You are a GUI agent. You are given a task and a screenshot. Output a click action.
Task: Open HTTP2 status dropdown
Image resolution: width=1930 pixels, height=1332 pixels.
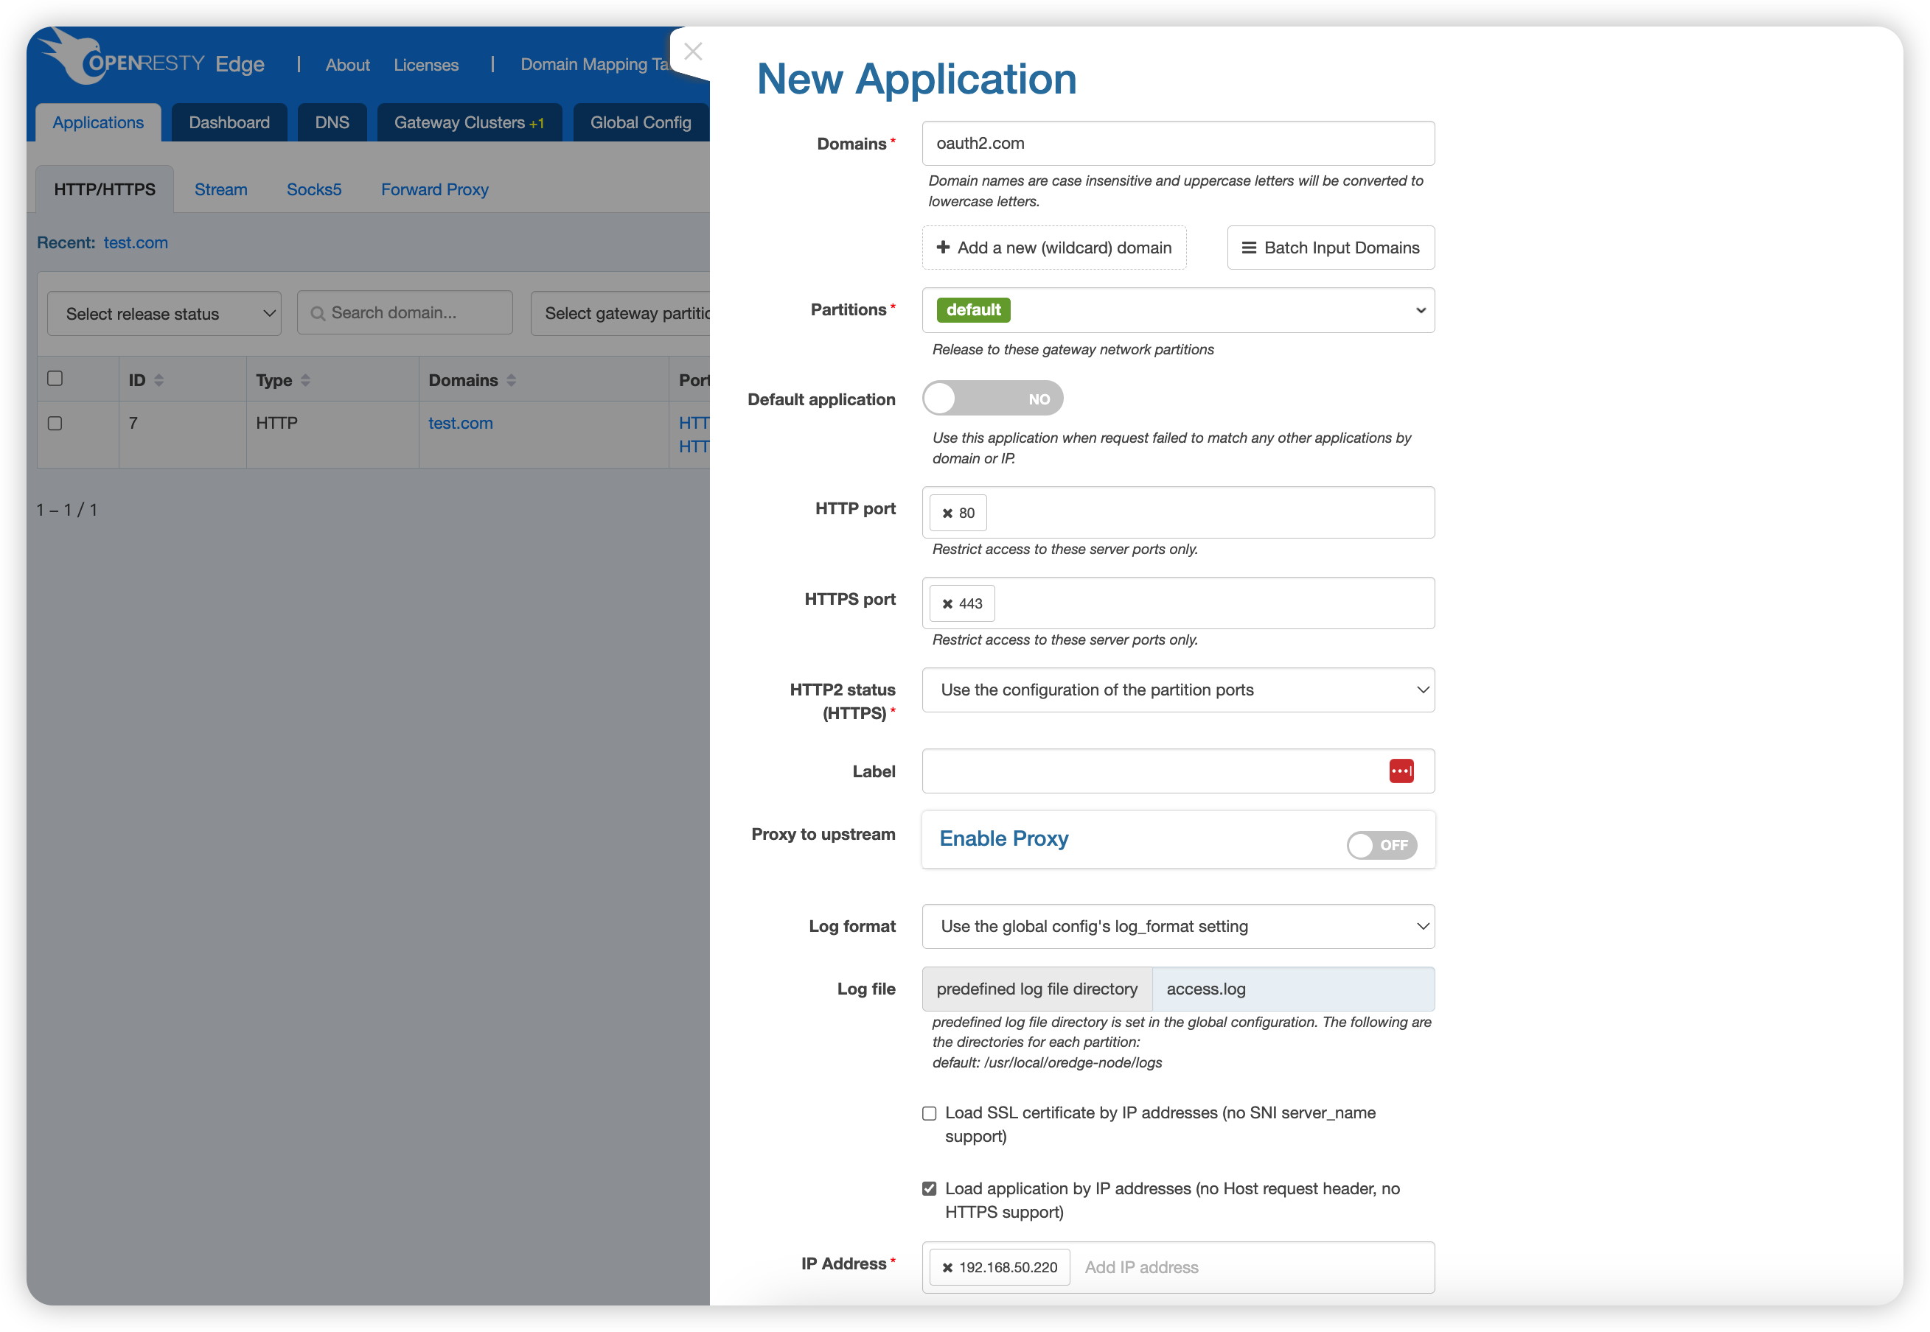[1177, 690]
